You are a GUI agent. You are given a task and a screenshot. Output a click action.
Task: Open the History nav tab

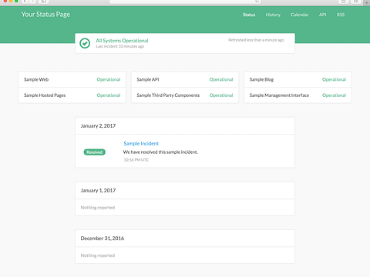pyautogui.click(x=273, y=15)
